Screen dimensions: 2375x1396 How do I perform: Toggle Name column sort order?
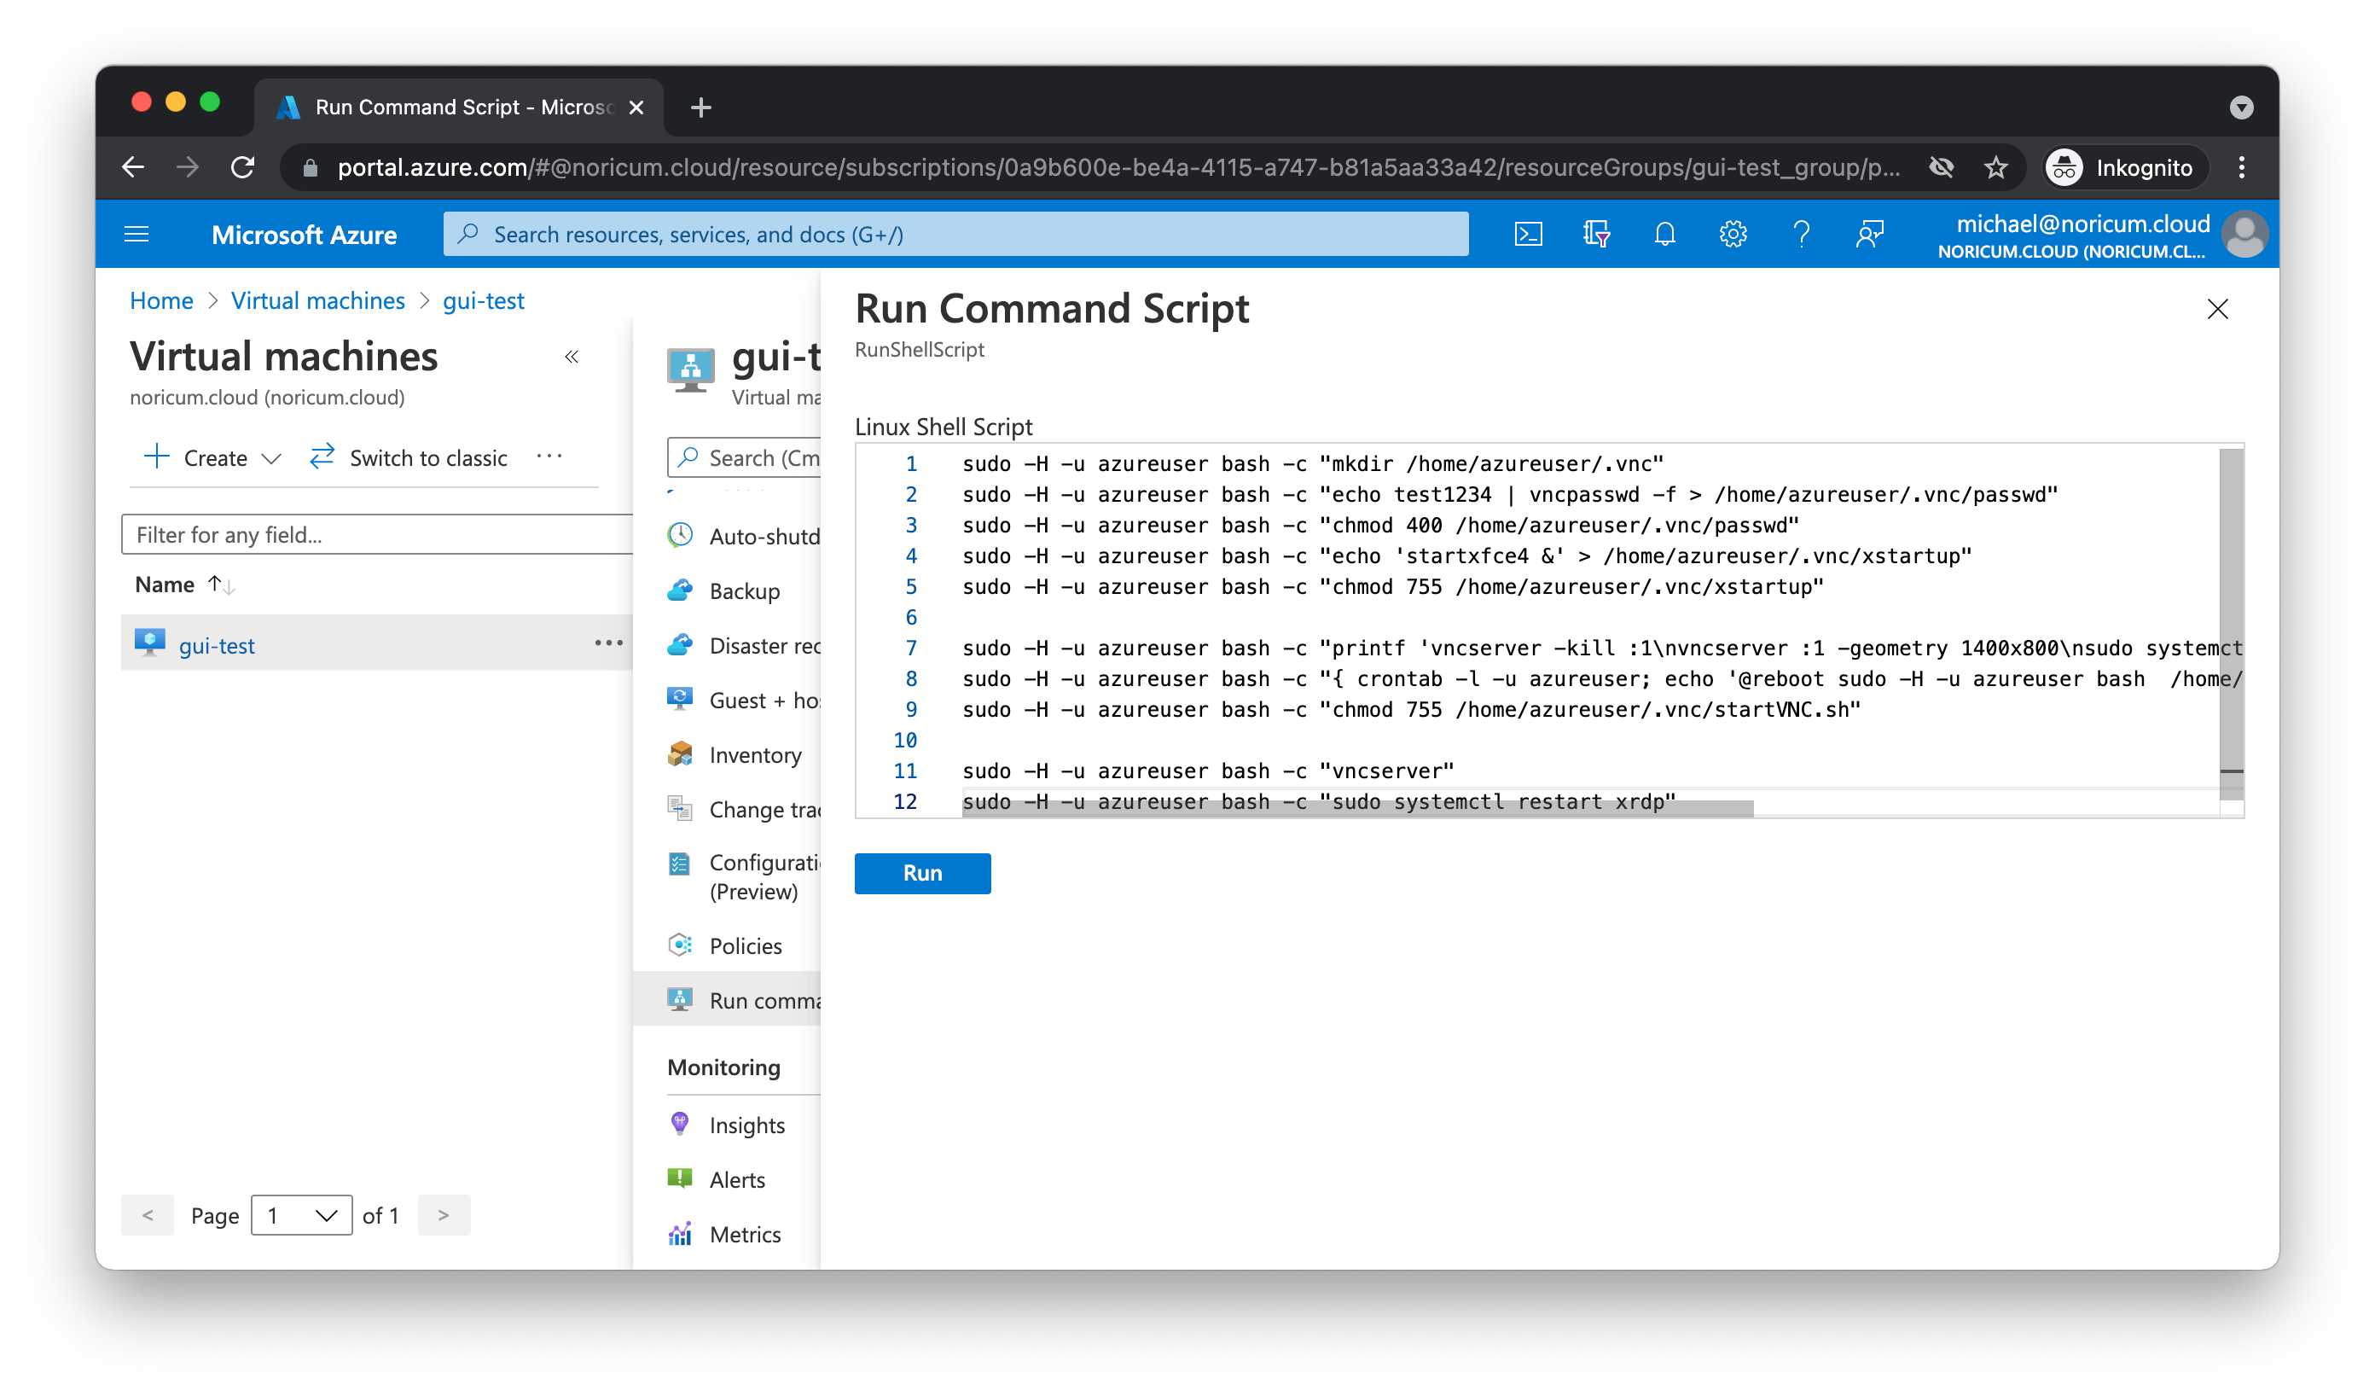[221, 585]
